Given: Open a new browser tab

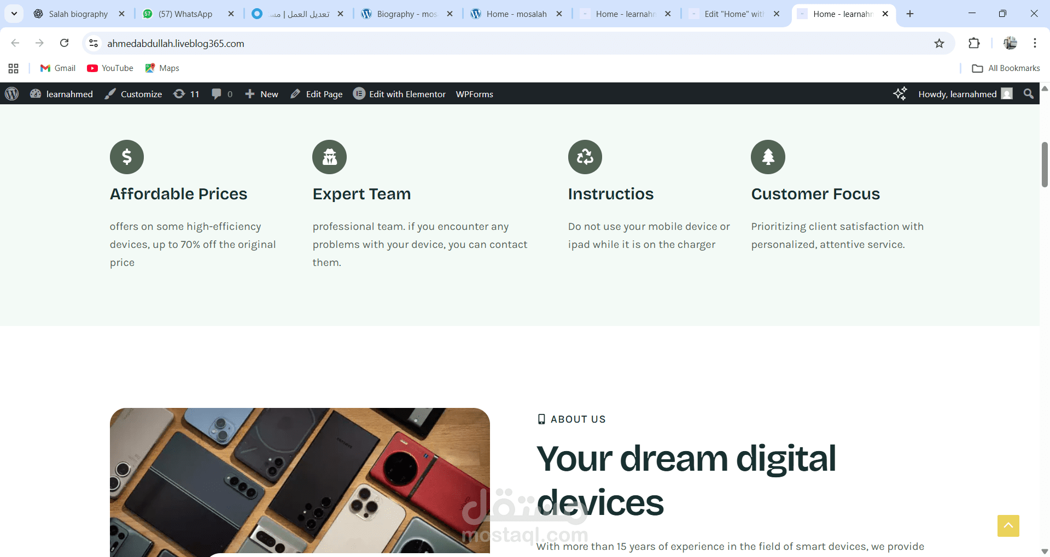Looking at the screenshot, I should (910, 14).
